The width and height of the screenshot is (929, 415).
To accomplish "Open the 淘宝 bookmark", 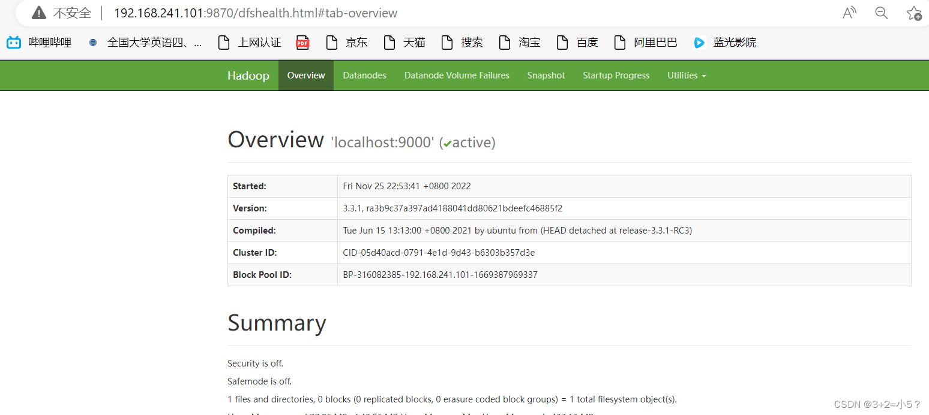I will pyautogui.click(x=520, y=43).
